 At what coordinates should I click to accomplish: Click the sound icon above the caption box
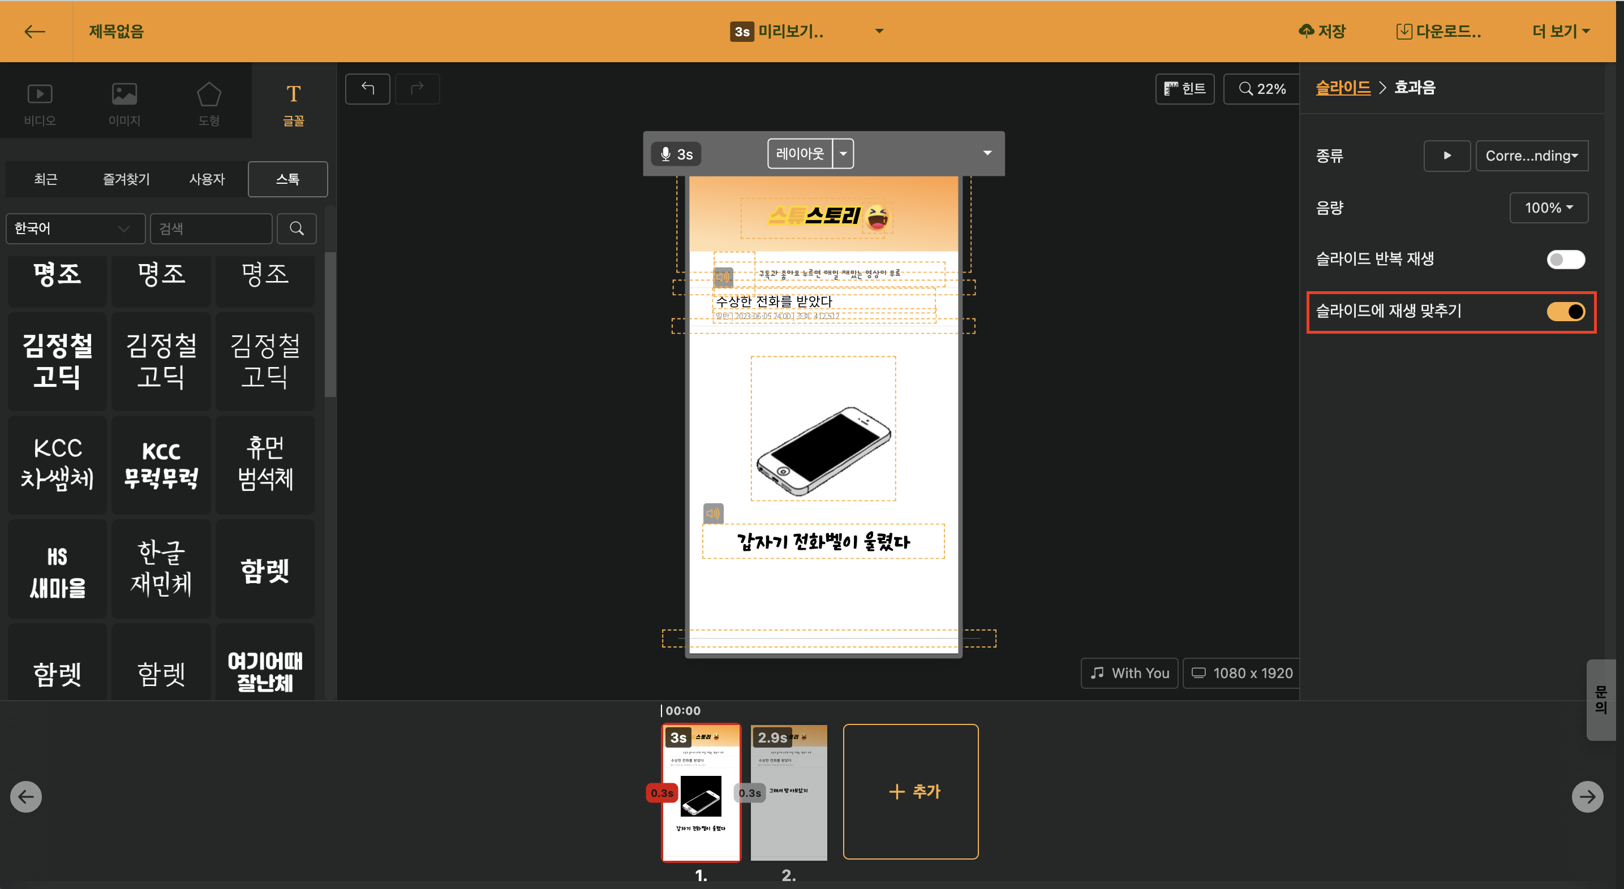pos(713,513)
